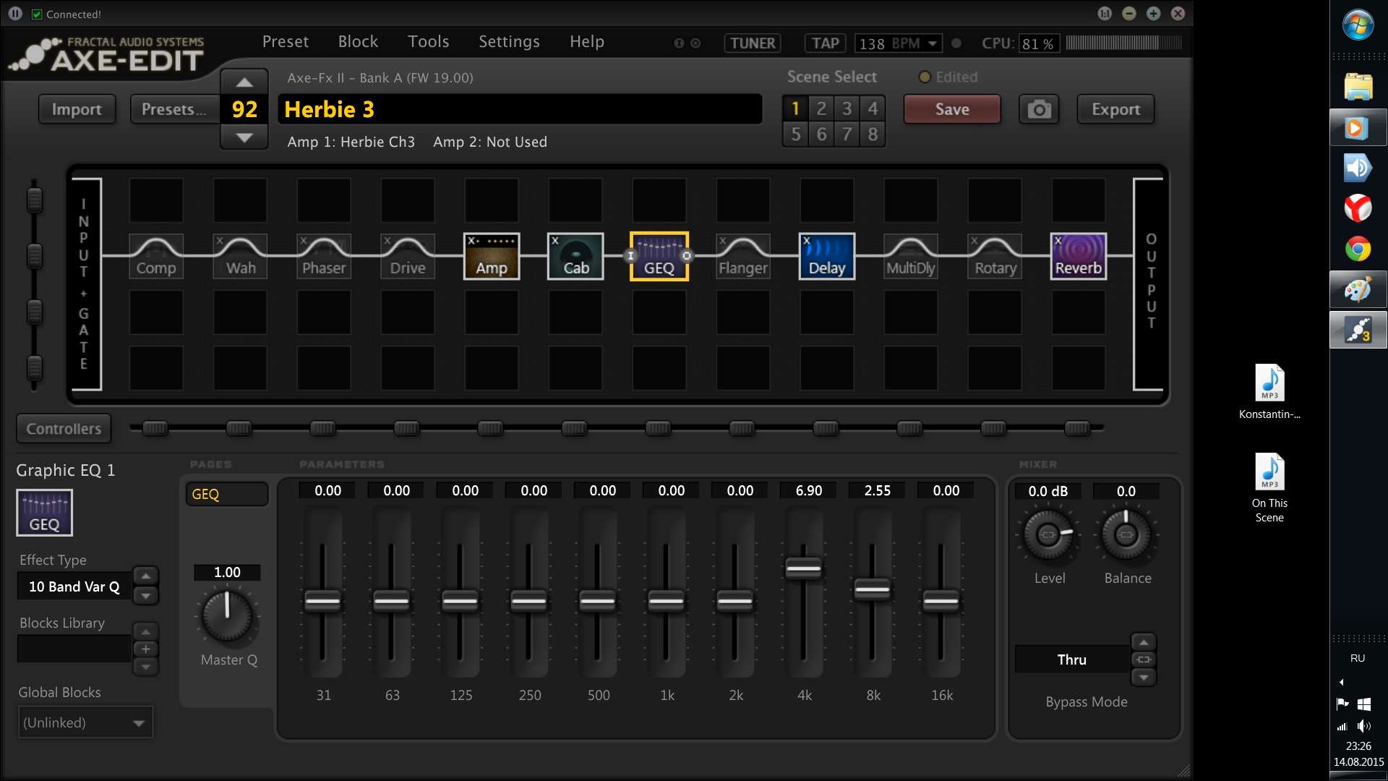
Task: Open Windows Explorer from the taskbar
Action: [1358, 87]
